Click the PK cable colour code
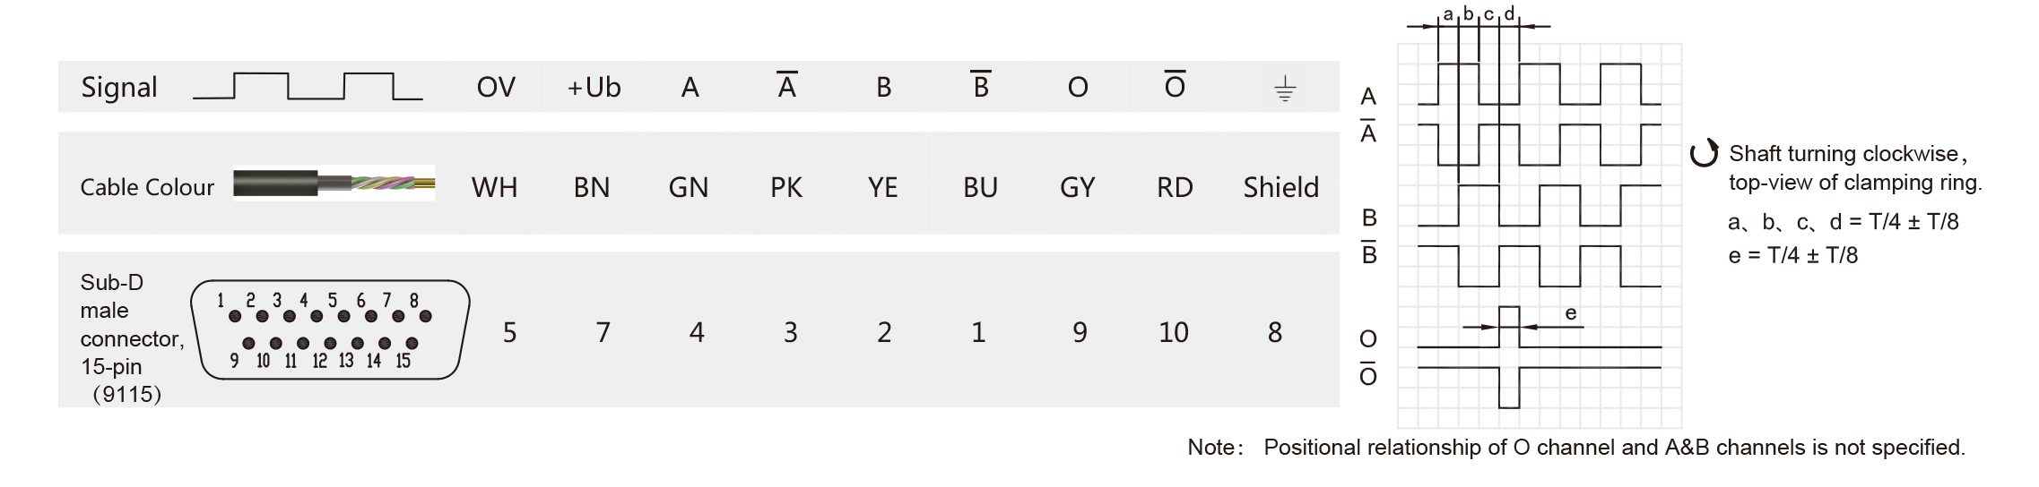This screenshot has width=2039, height=487. point(786,187)
